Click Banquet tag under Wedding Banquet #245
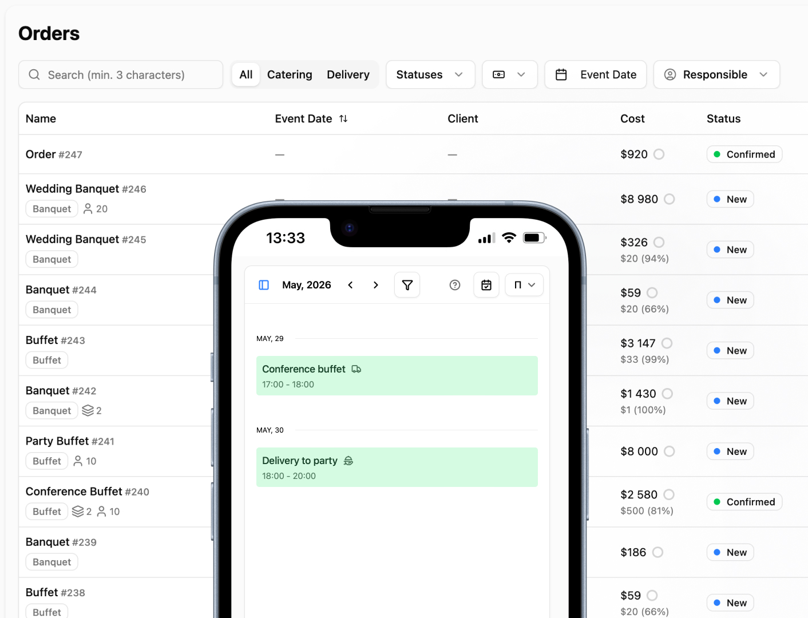 tap(52, 259)
